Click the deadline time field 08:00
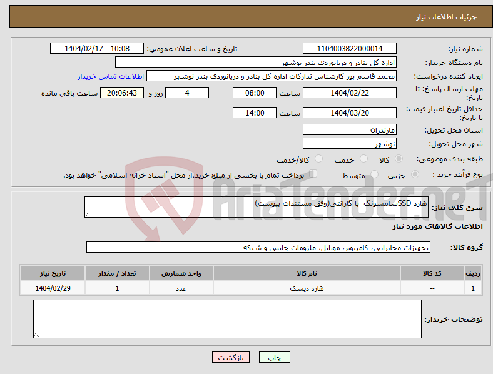The image size is (493, 374). tap(255, 93)
